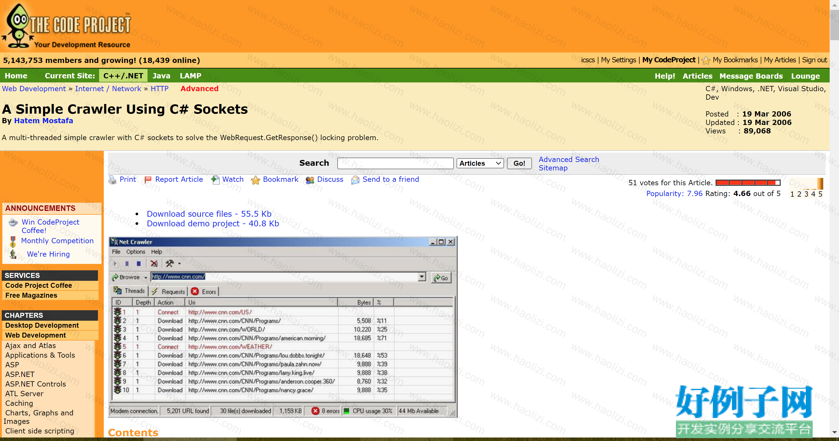Open the Articles search category dropdown

[x=480, y=163]
